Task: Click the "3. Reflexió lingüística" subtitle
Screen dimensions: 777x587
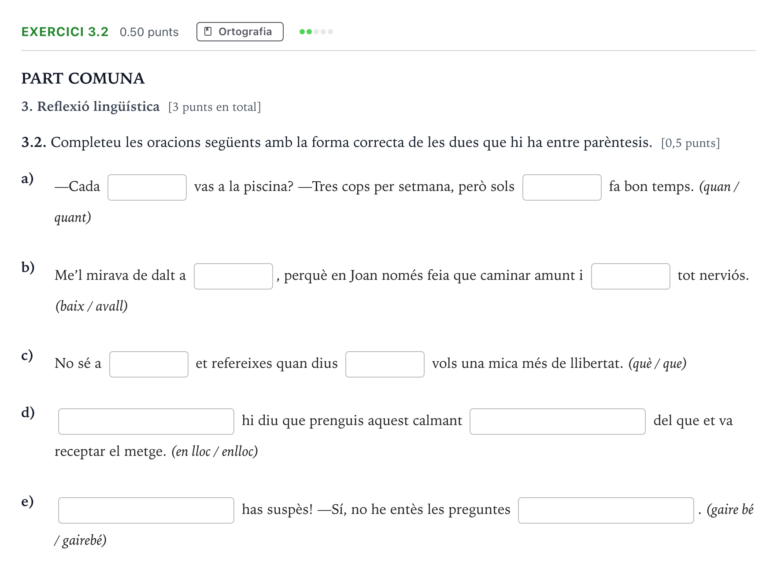Action: pos(90,106)
